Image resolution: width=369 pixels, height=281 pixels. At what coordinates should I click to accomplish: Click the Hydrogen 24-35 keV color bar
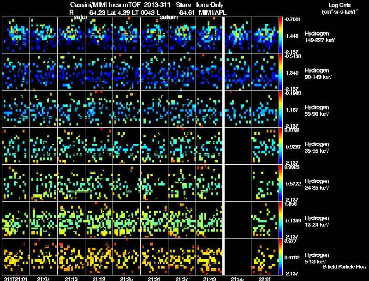[280, 183]
